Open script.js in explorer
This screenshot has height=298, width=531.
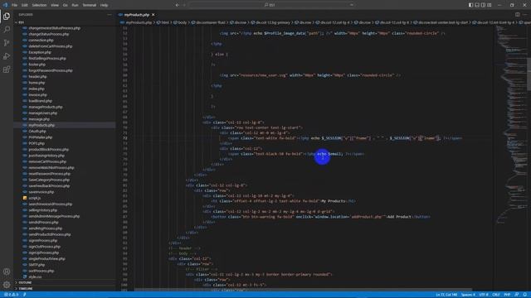(x=35, y=198)
